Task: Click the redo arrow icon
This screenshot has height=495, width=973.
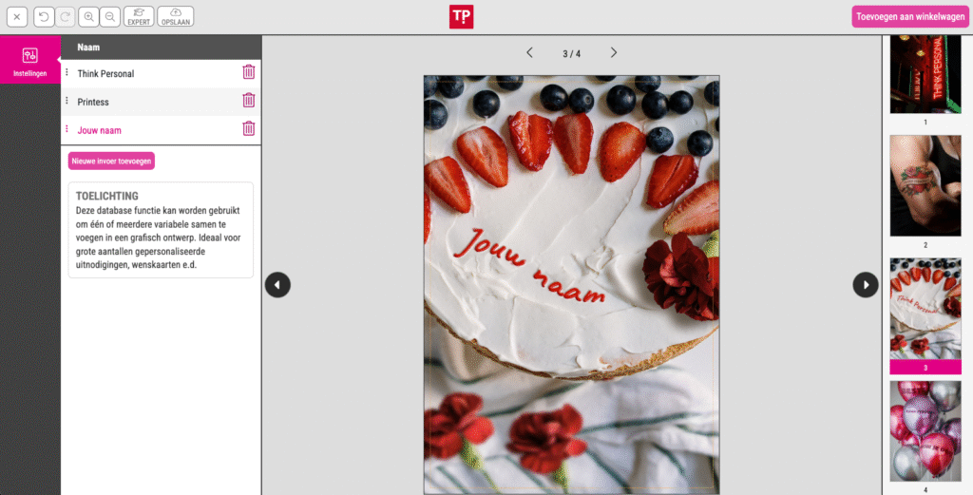Action: [x=65, y=17]
